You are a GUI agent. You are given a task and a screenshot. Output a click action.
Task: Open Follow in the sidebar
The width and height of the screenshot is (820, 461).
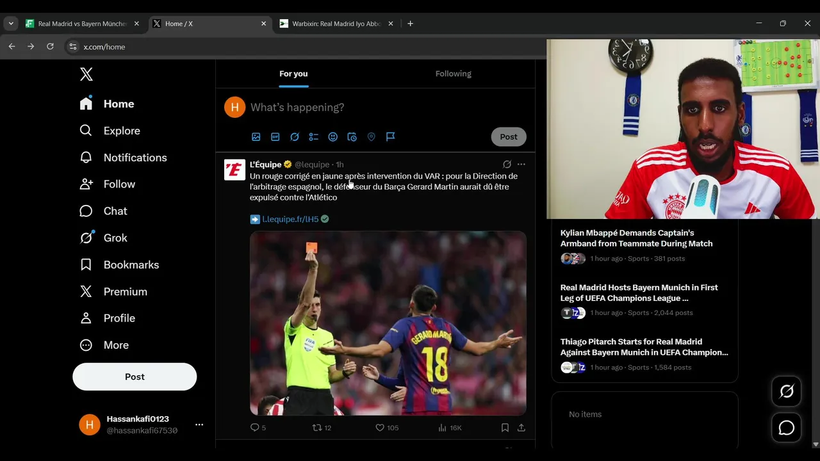pos(107,184)
